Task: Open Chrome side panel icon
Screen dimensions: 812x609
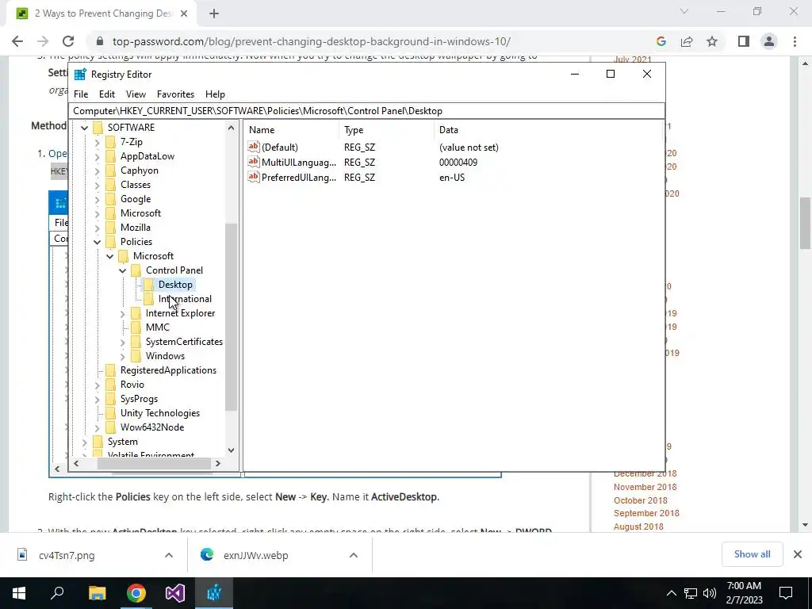Action: (x=744, y=41)
